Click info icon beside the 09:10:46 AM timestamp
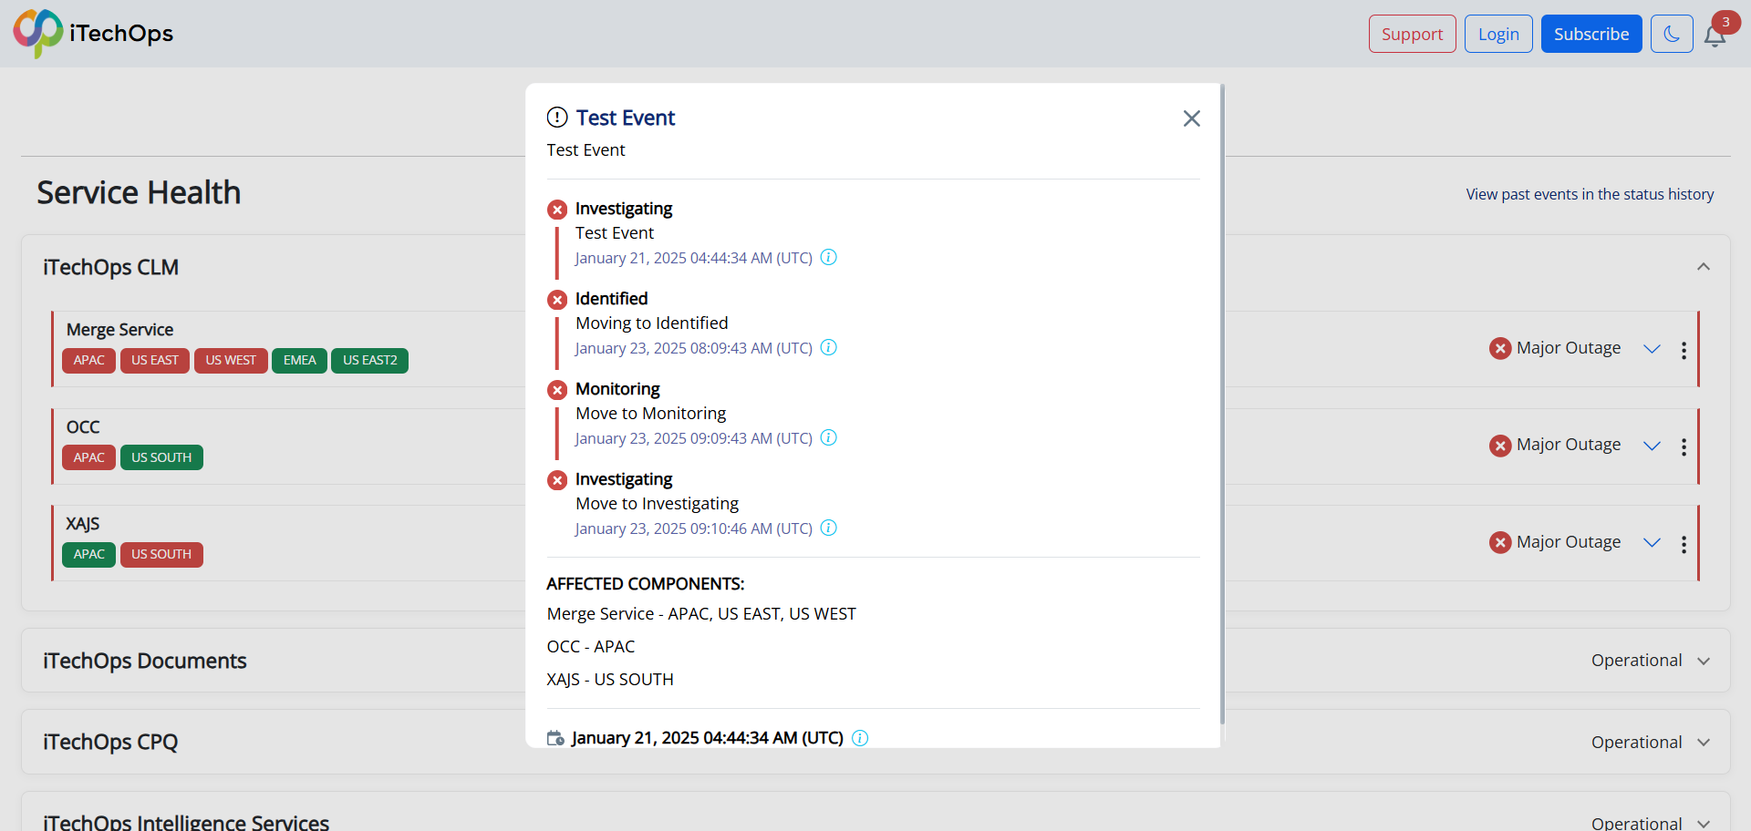Image resolution: width=1751 pixels, height=831 pixels. tap(828, 528)
